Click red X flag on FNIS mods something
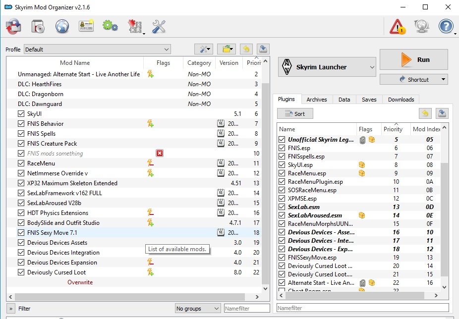This screenshot has width=459, height=319. coord(160,153)
